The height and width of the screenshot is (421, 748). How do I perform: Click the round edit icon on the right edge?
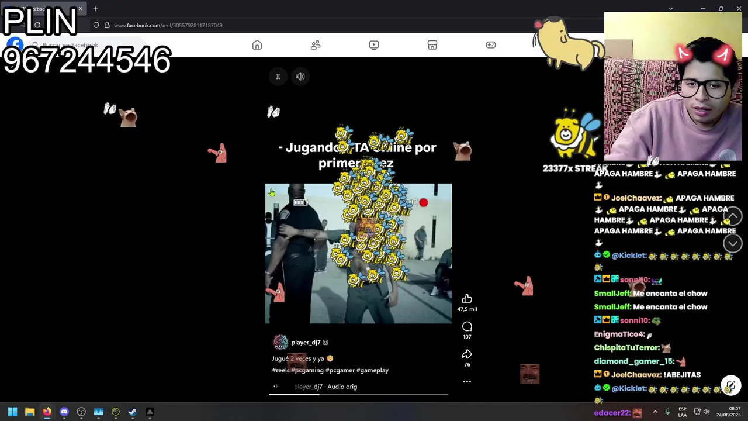click(730, 386)
